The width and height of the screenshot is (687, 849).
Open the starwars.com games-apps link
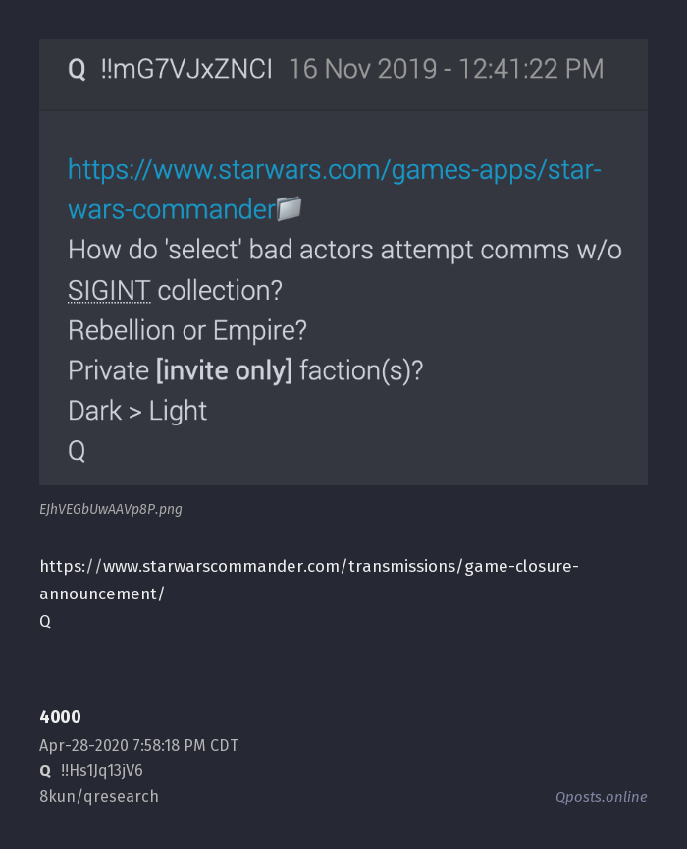point(335,190)
